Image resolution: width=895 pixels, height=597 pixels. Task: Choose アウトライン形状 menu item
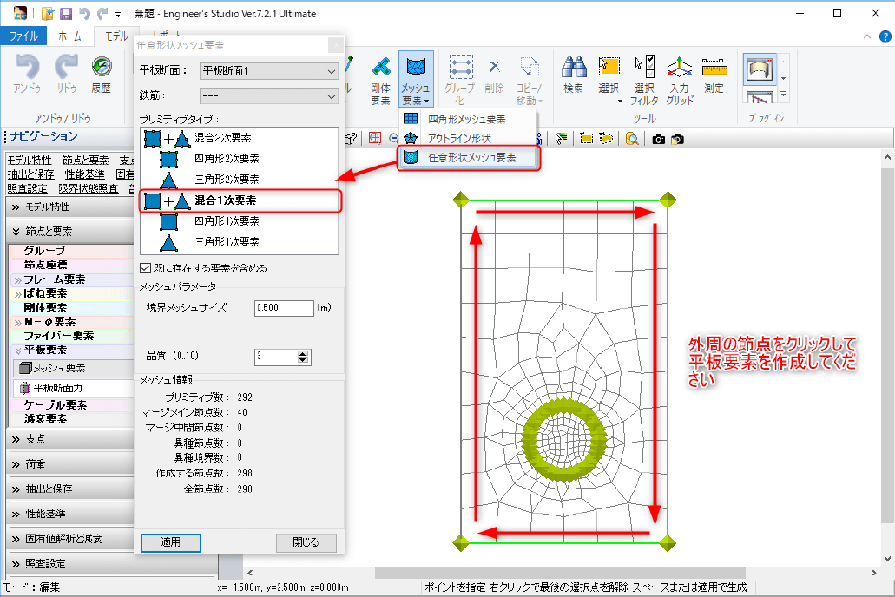coord(468,138)
